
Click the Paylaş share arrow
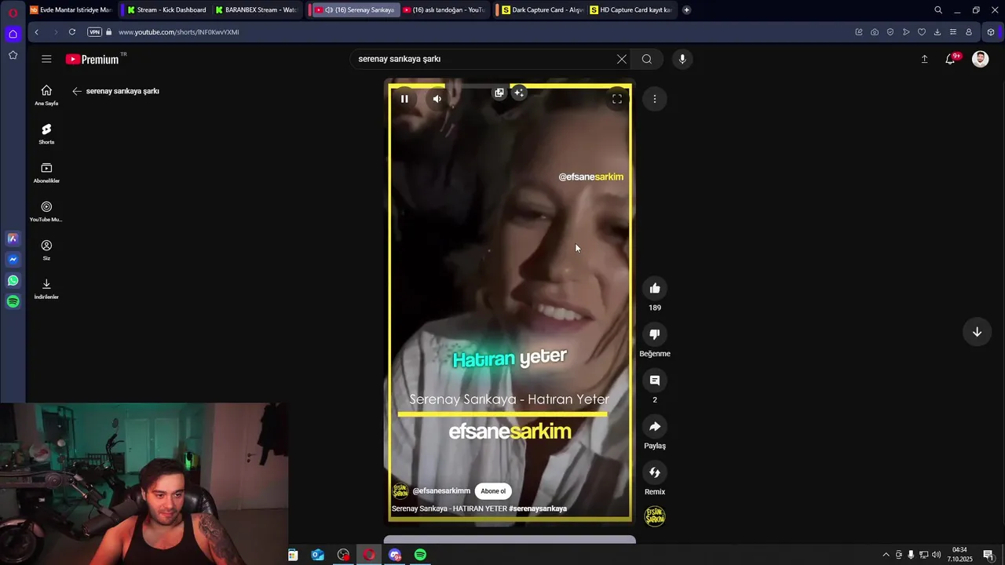coord(655,426)
